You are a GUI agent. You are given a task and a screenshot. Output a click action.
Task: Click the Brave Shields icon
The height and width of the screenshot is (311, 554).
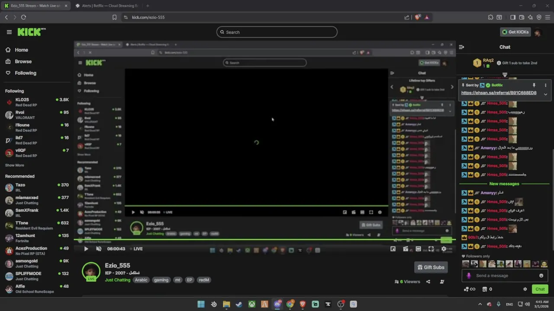click(x=418, y=17)
